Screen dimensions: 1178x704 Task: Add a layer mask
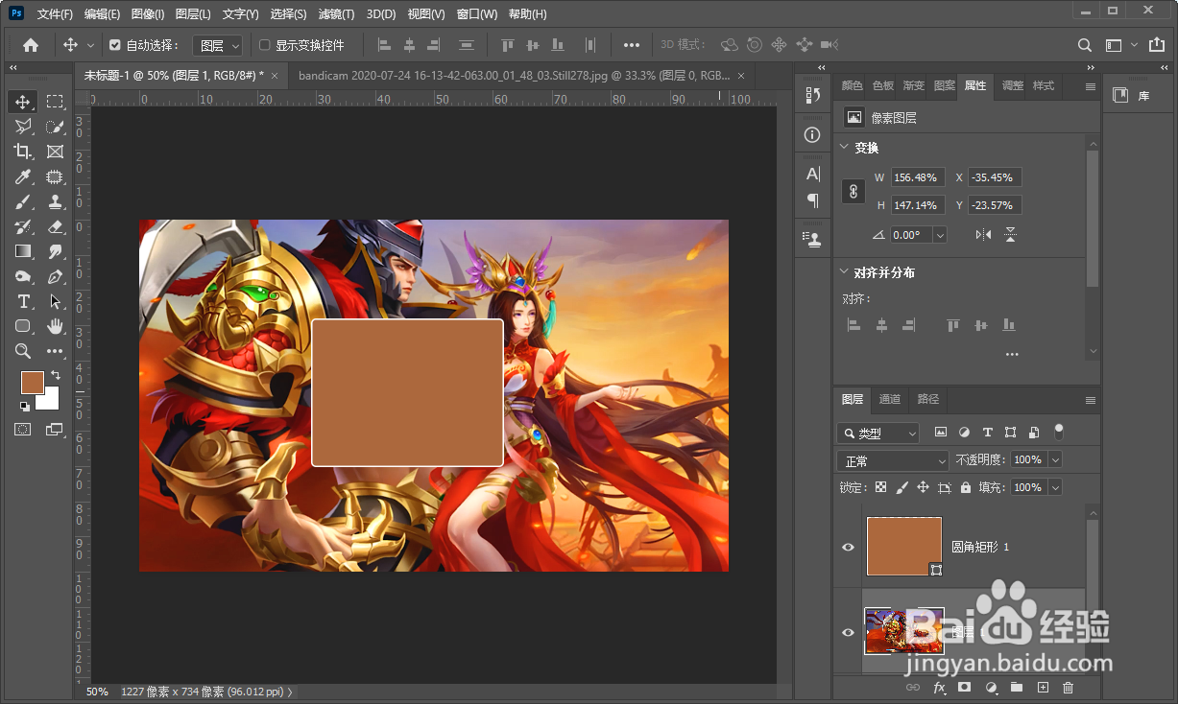pos(965,688)
